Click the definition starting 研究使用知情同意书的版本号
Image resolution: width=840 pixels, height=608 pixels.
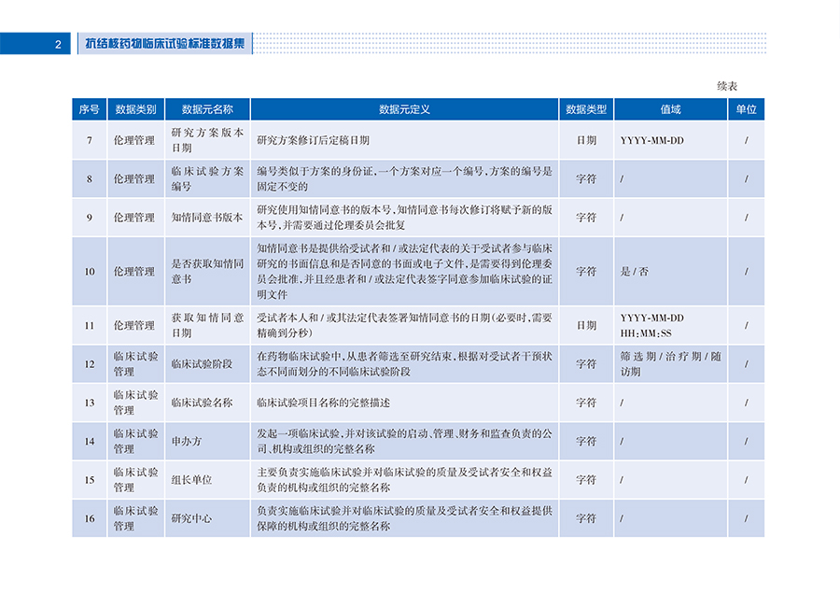(x=404, y=218)
